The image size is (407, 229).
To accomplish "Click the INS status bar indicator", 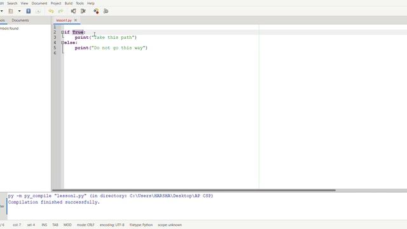I will [x=45, y=225].
